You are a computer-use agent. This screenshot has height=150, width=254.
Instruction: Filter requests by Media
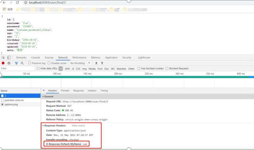click(x=92, y=69)
